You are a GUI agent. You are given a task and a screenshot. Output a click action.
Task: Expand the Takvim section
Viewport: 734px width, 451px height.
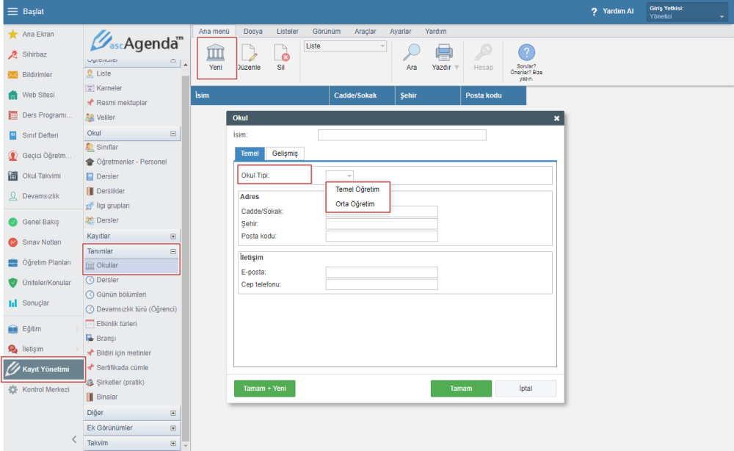(x=173, y=443)
